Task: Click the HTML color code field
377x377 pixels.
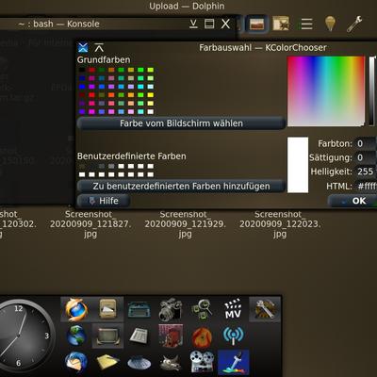Action: point(366,186)
